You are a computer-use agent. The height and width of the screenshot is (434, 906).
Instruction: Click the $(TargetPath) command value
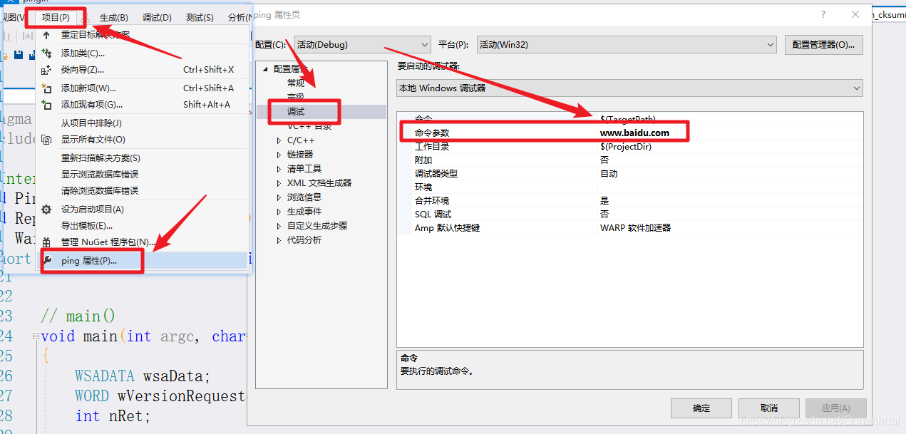point(628,119)
